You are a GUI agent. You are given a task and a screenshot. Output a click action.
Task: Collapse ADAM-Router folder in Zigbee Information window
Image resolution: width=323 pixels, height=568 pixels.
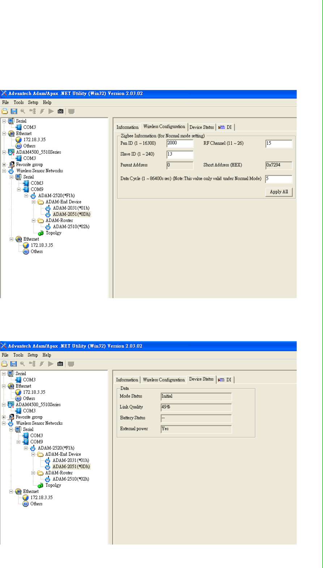[x=34, y=220]
